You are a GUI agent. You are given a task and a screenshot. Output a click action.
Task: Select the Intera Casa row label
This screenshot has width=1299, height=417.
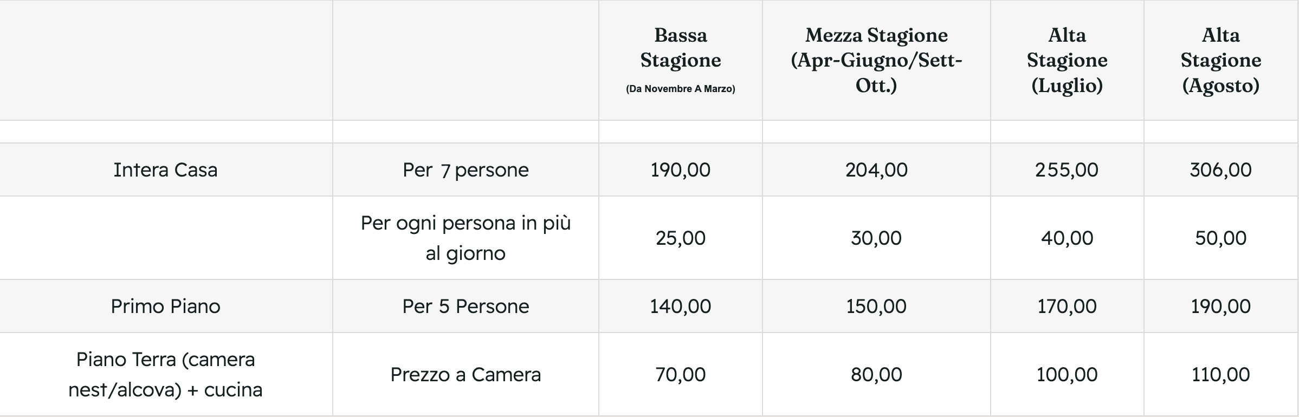click(165, 170)
